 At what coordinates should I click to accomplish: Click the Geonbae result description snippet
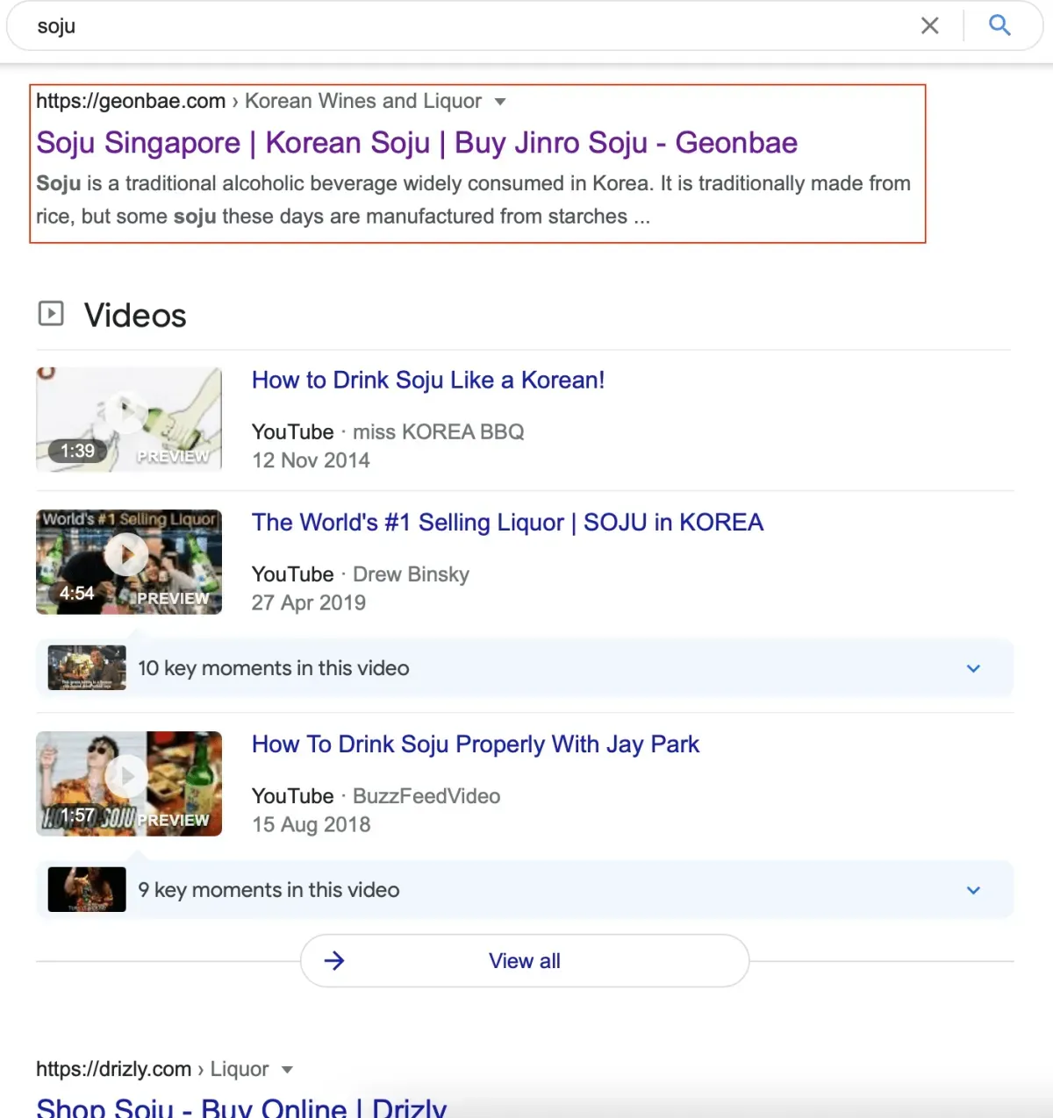coord(474,200)
